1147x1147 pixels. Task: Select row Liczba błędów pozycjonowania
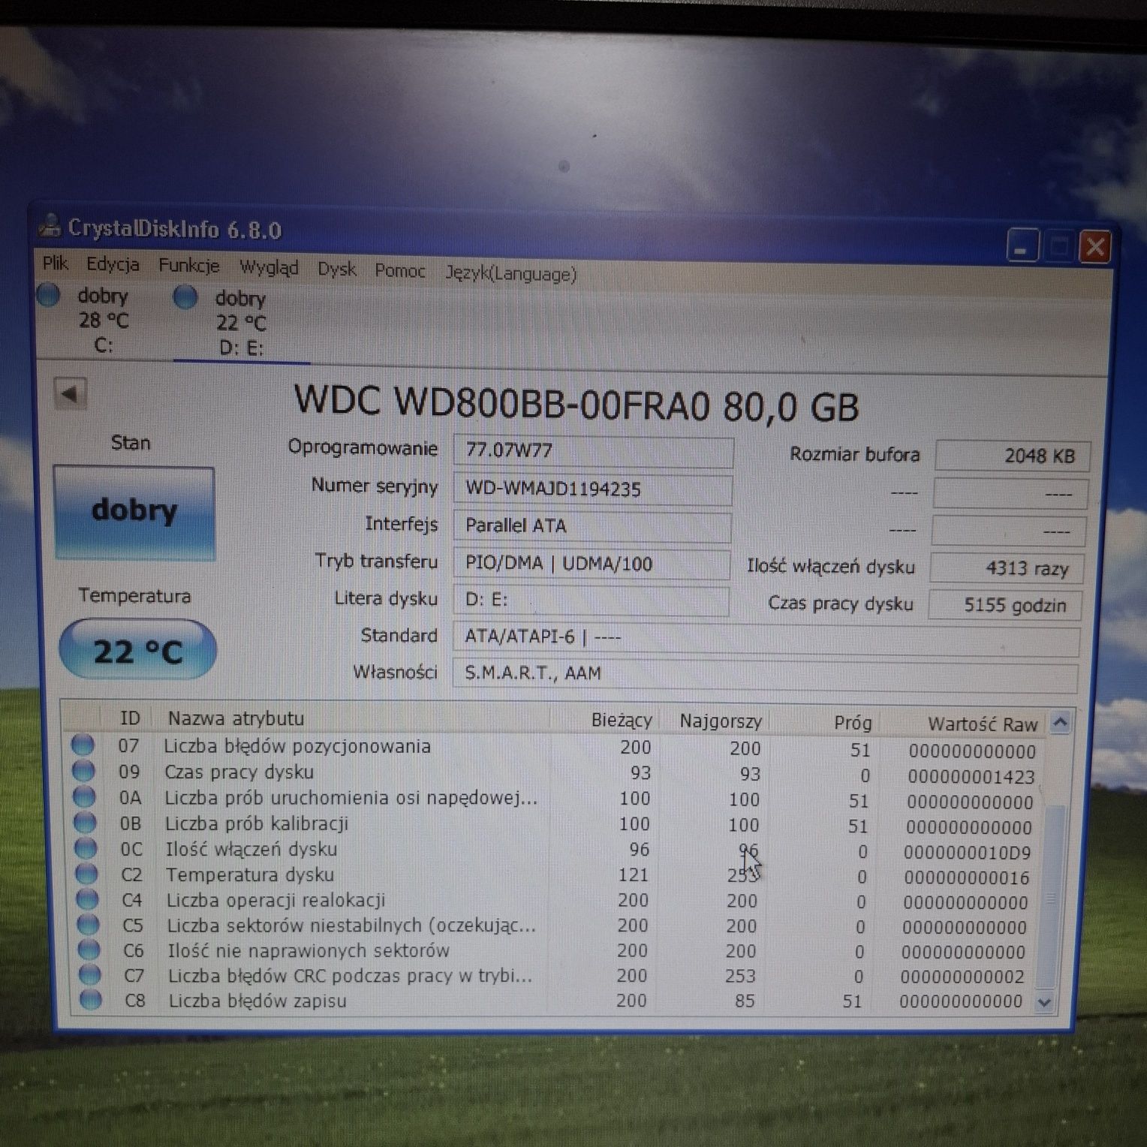(555, 748)
